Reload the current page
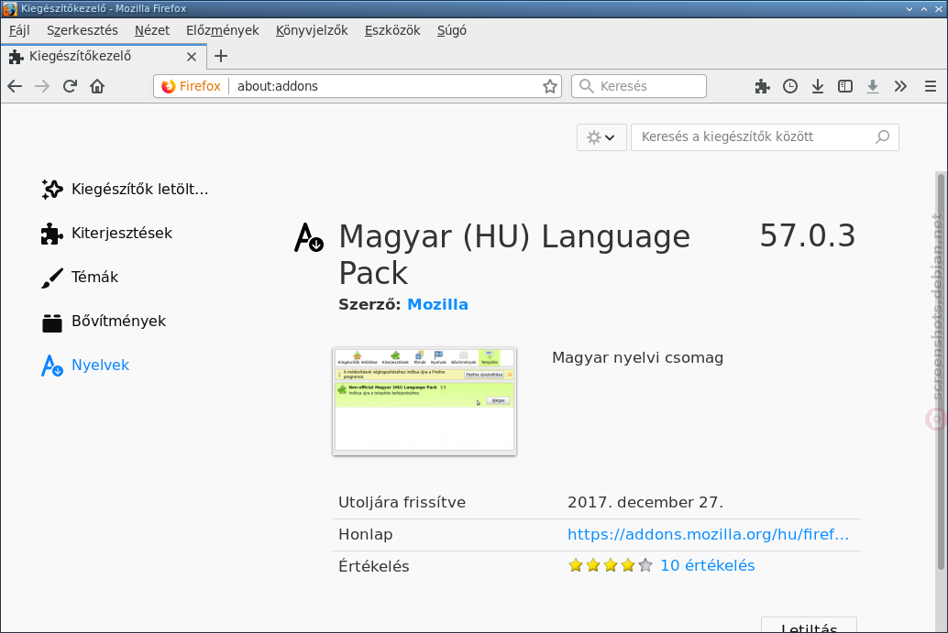This screenshot has width=948, height=633. tap(70, 86)
